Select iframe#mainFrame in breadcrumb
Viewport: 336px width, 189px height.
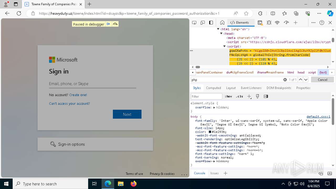(x=270, y=72)
